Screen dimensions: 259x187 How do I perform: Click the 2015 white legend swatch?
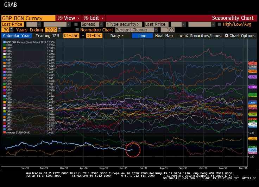coord(4,54)
